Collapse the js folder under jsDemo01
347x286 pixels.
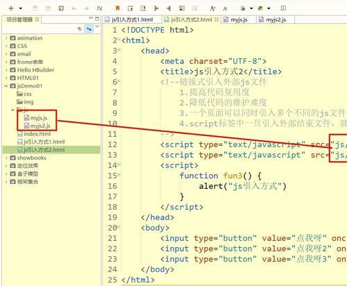pyautogui.click(x=12, y=110)
